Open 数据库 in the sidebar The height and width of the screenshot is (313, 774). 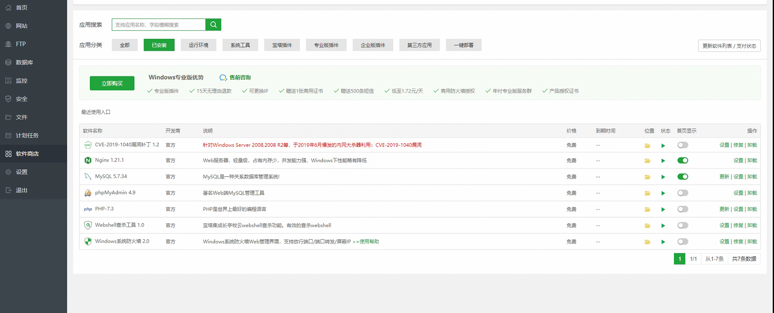coord(34,62)
